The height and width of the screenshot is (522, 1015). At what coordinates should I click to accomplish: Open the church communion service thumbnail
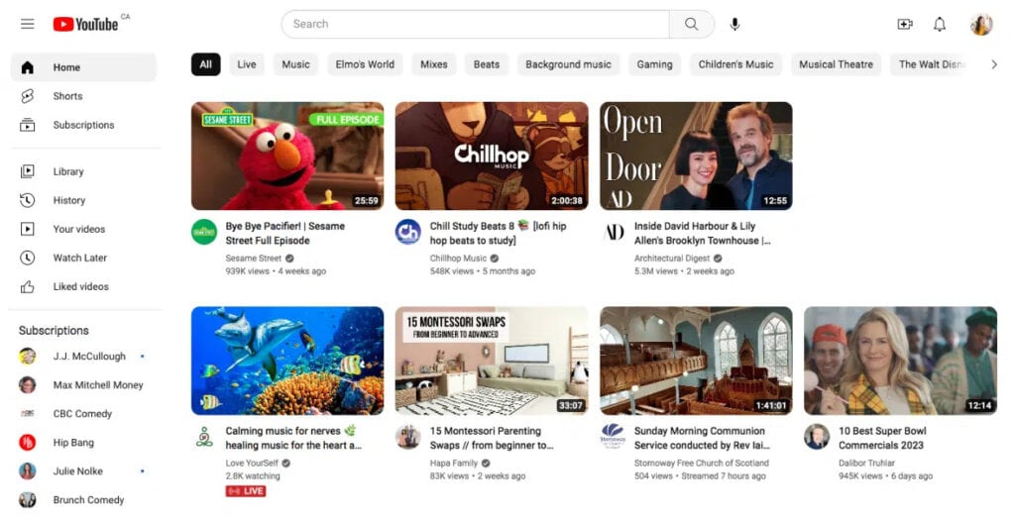(x=696, y=361)
